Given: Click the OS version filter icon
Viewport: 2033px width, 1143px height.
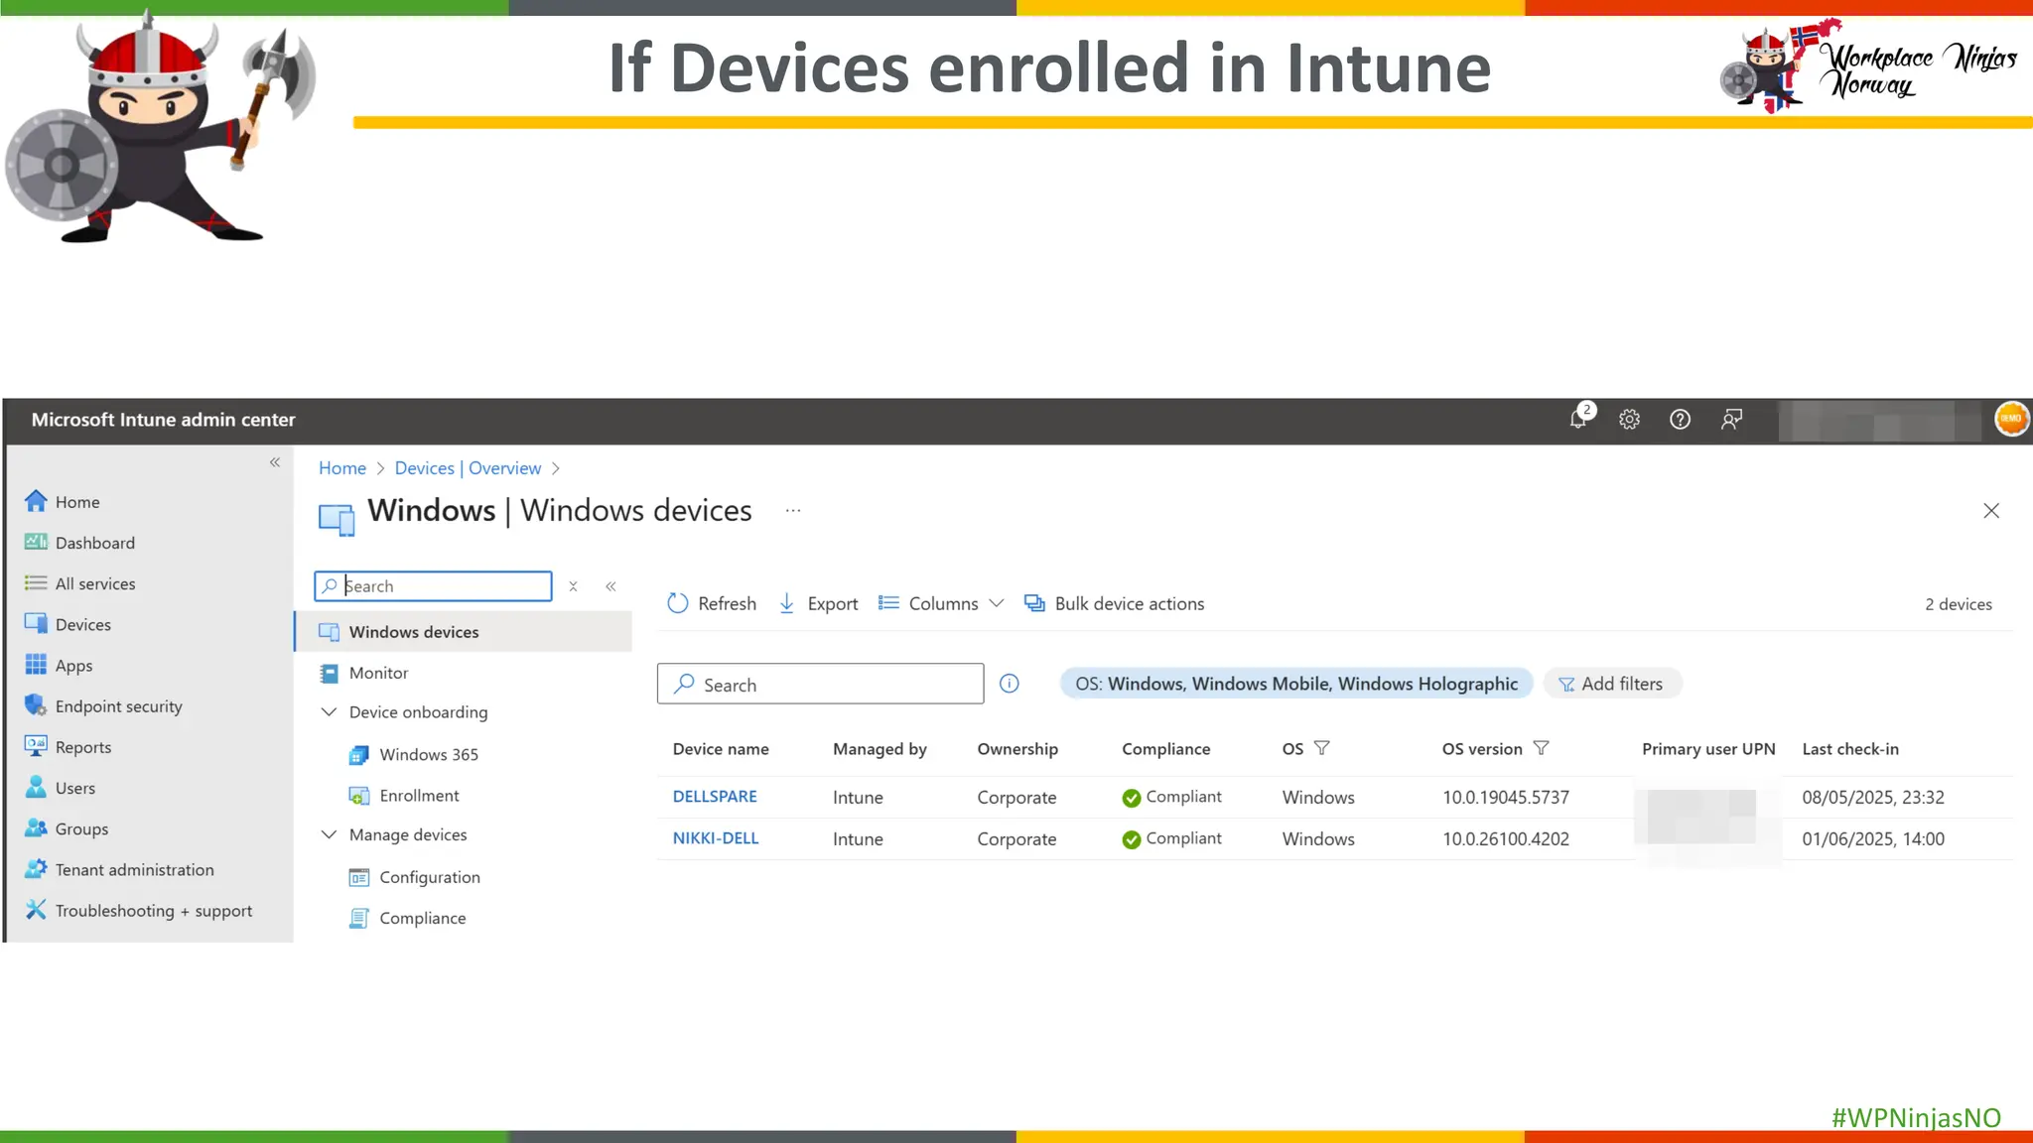Looking at the screenshot, I should click(1541, 748).
